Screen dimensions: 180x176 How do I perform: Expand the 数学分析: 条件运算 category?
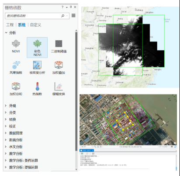[x=6, y=160]
